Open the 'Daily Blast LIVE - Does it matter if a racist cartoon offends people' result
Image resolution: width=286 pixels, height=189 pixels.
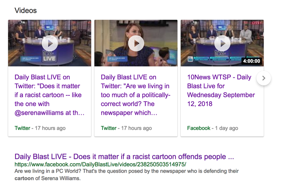[x=124, y=156]
